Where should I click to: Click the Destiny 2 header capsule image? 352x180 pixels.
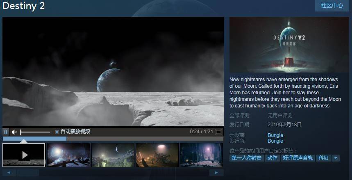click(289, 45)
